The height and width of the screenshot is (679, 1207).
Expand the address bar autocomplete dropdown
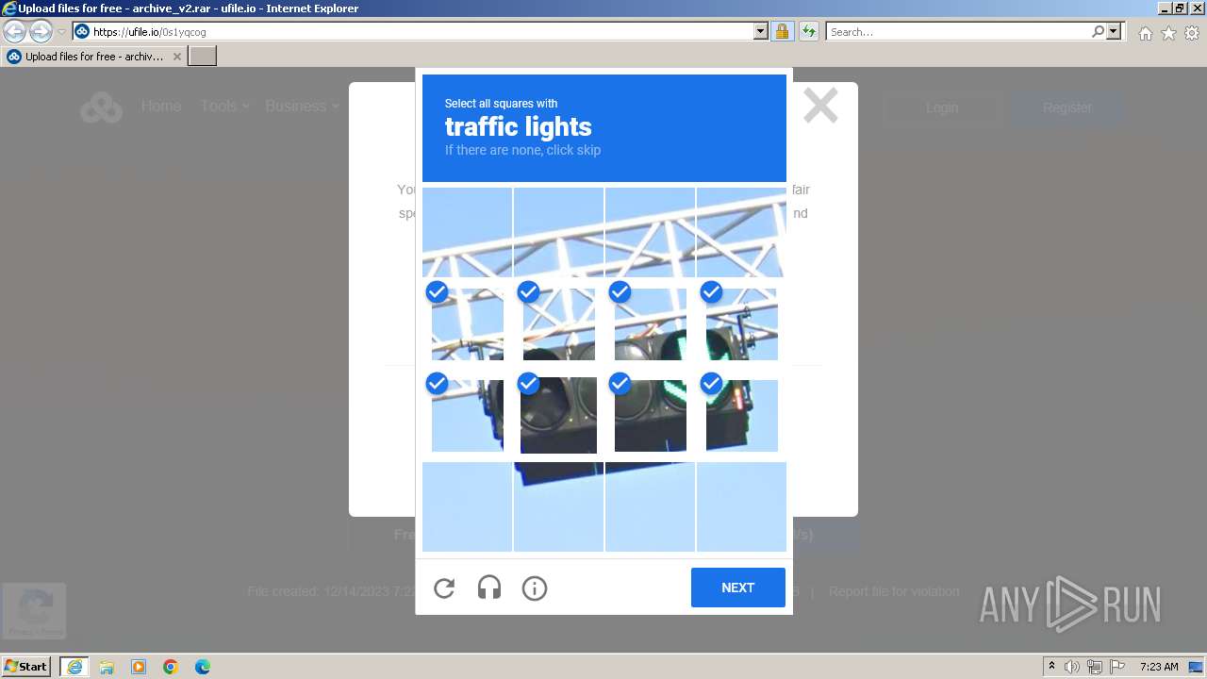[x=761, y=31]
